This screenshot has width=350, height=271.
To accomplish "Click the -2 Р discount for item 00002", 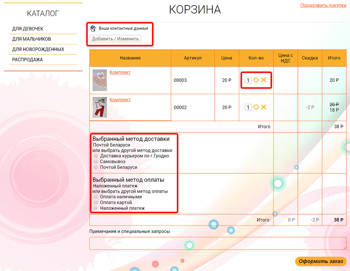I will (310, 107).
